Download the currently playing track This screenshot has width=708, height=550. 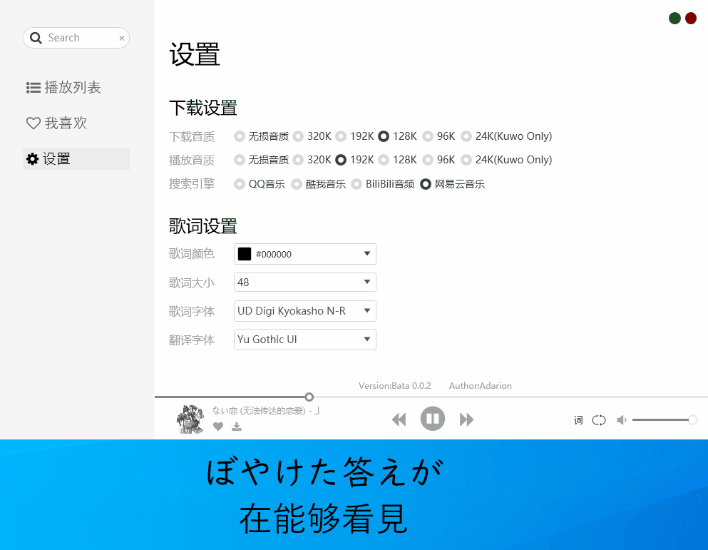[237, 427]
